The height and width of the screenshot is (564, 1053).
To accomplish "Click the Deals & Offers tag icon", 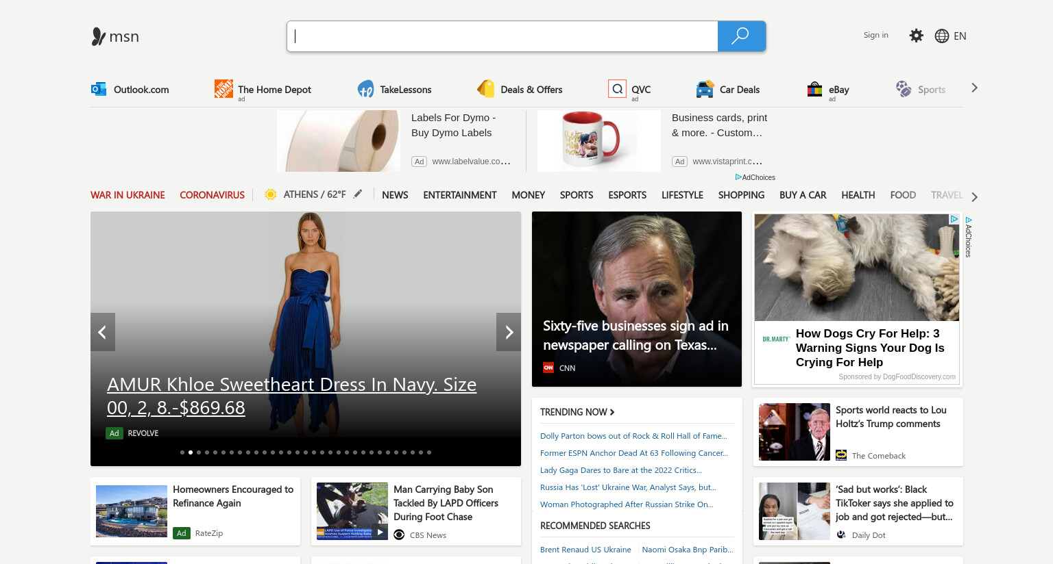I will [486, 89].
